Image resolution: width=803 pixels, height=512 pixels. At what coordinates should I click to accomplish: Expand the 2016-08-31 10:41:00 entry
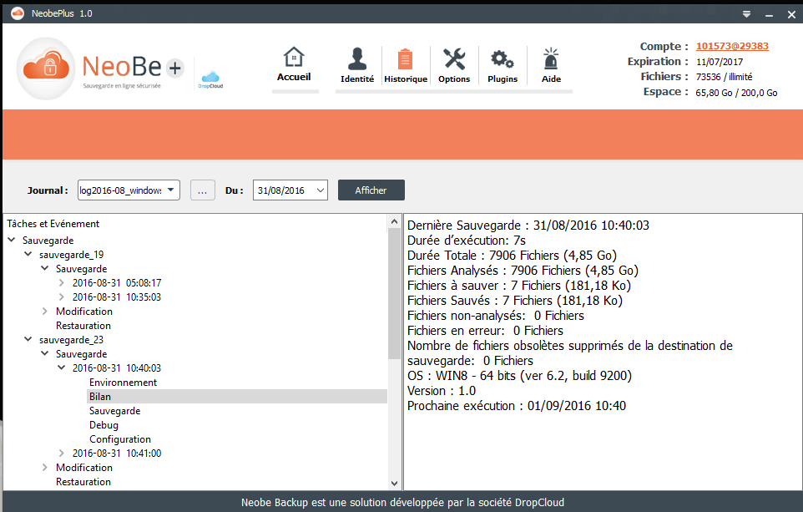62,454
